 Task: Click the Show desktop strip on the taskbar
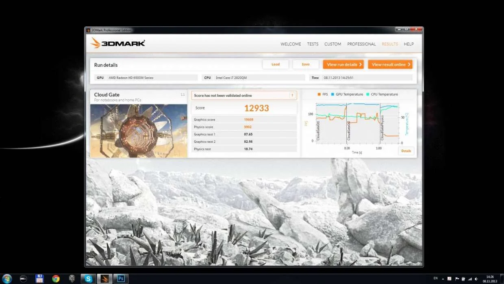point(502,279)
